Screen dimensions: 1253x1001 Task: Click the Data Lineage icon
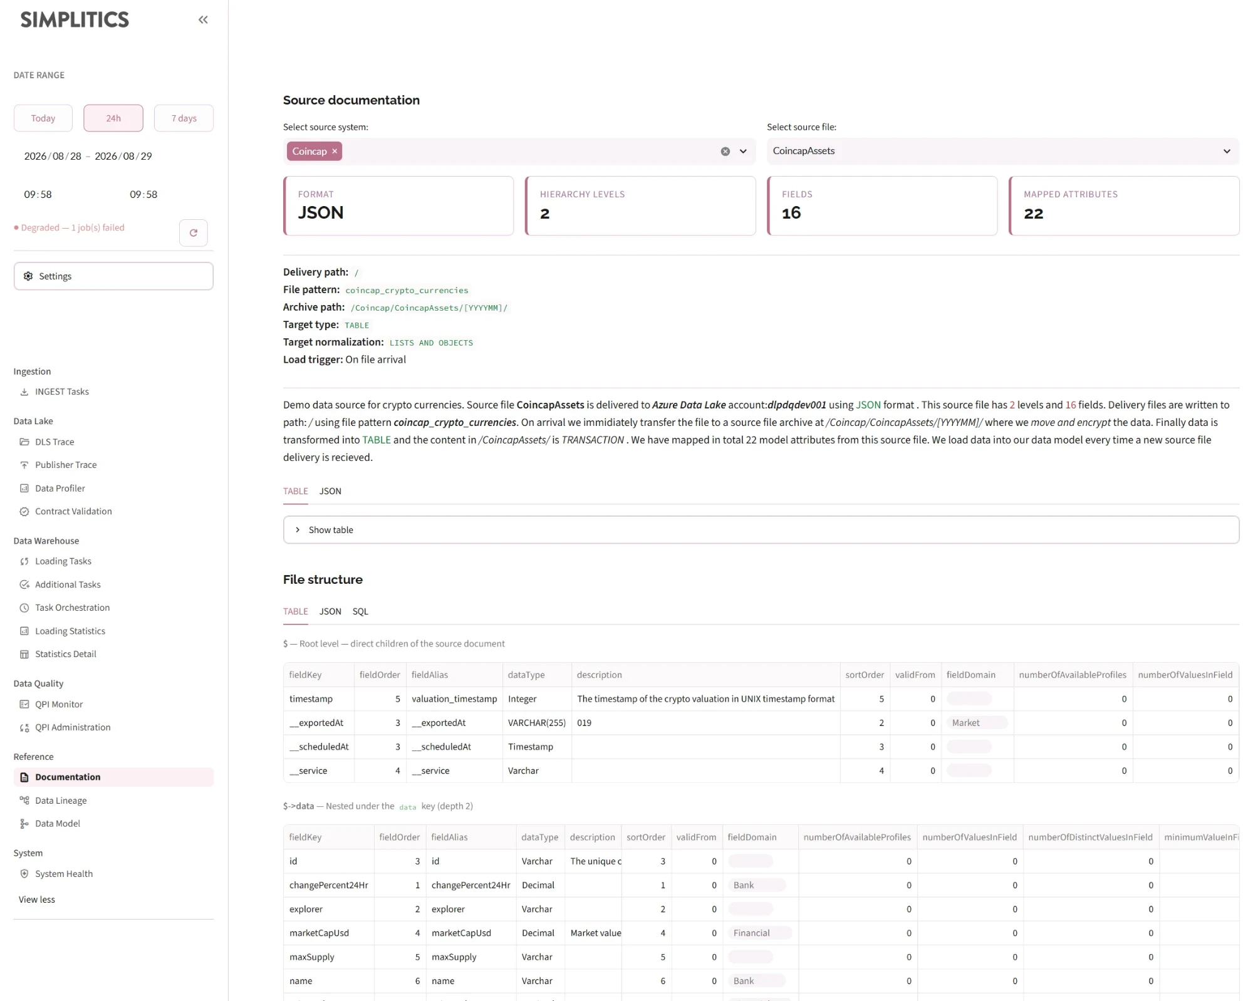tap(24, 801)
